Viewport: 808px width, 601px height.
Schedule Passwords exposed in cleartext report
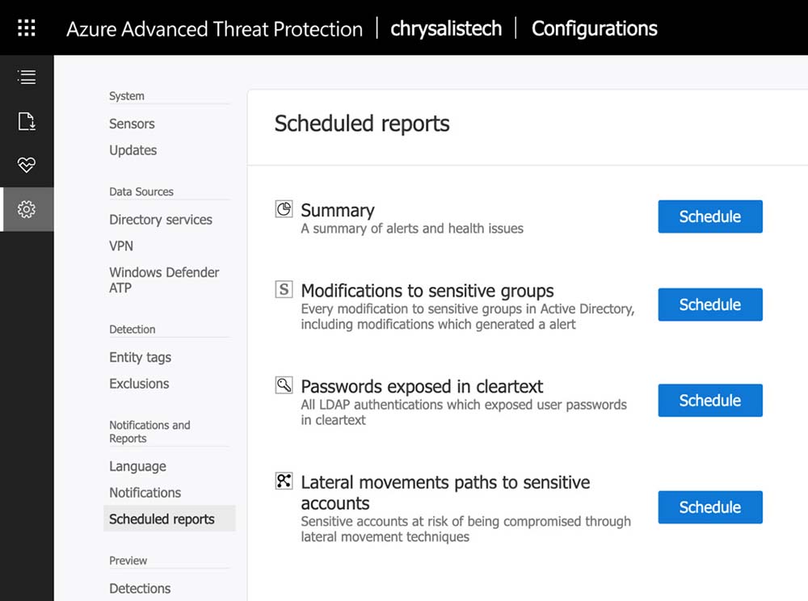tap(709, 401)
